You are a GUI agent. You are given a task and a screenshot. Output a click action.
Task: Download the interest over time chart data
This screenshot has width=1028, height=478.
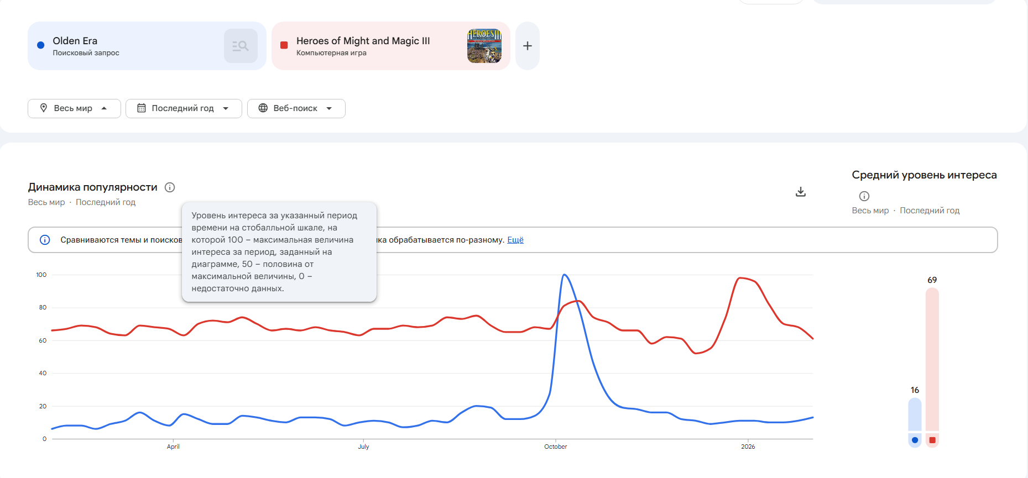pyautogui.click(x=800, y=192)
